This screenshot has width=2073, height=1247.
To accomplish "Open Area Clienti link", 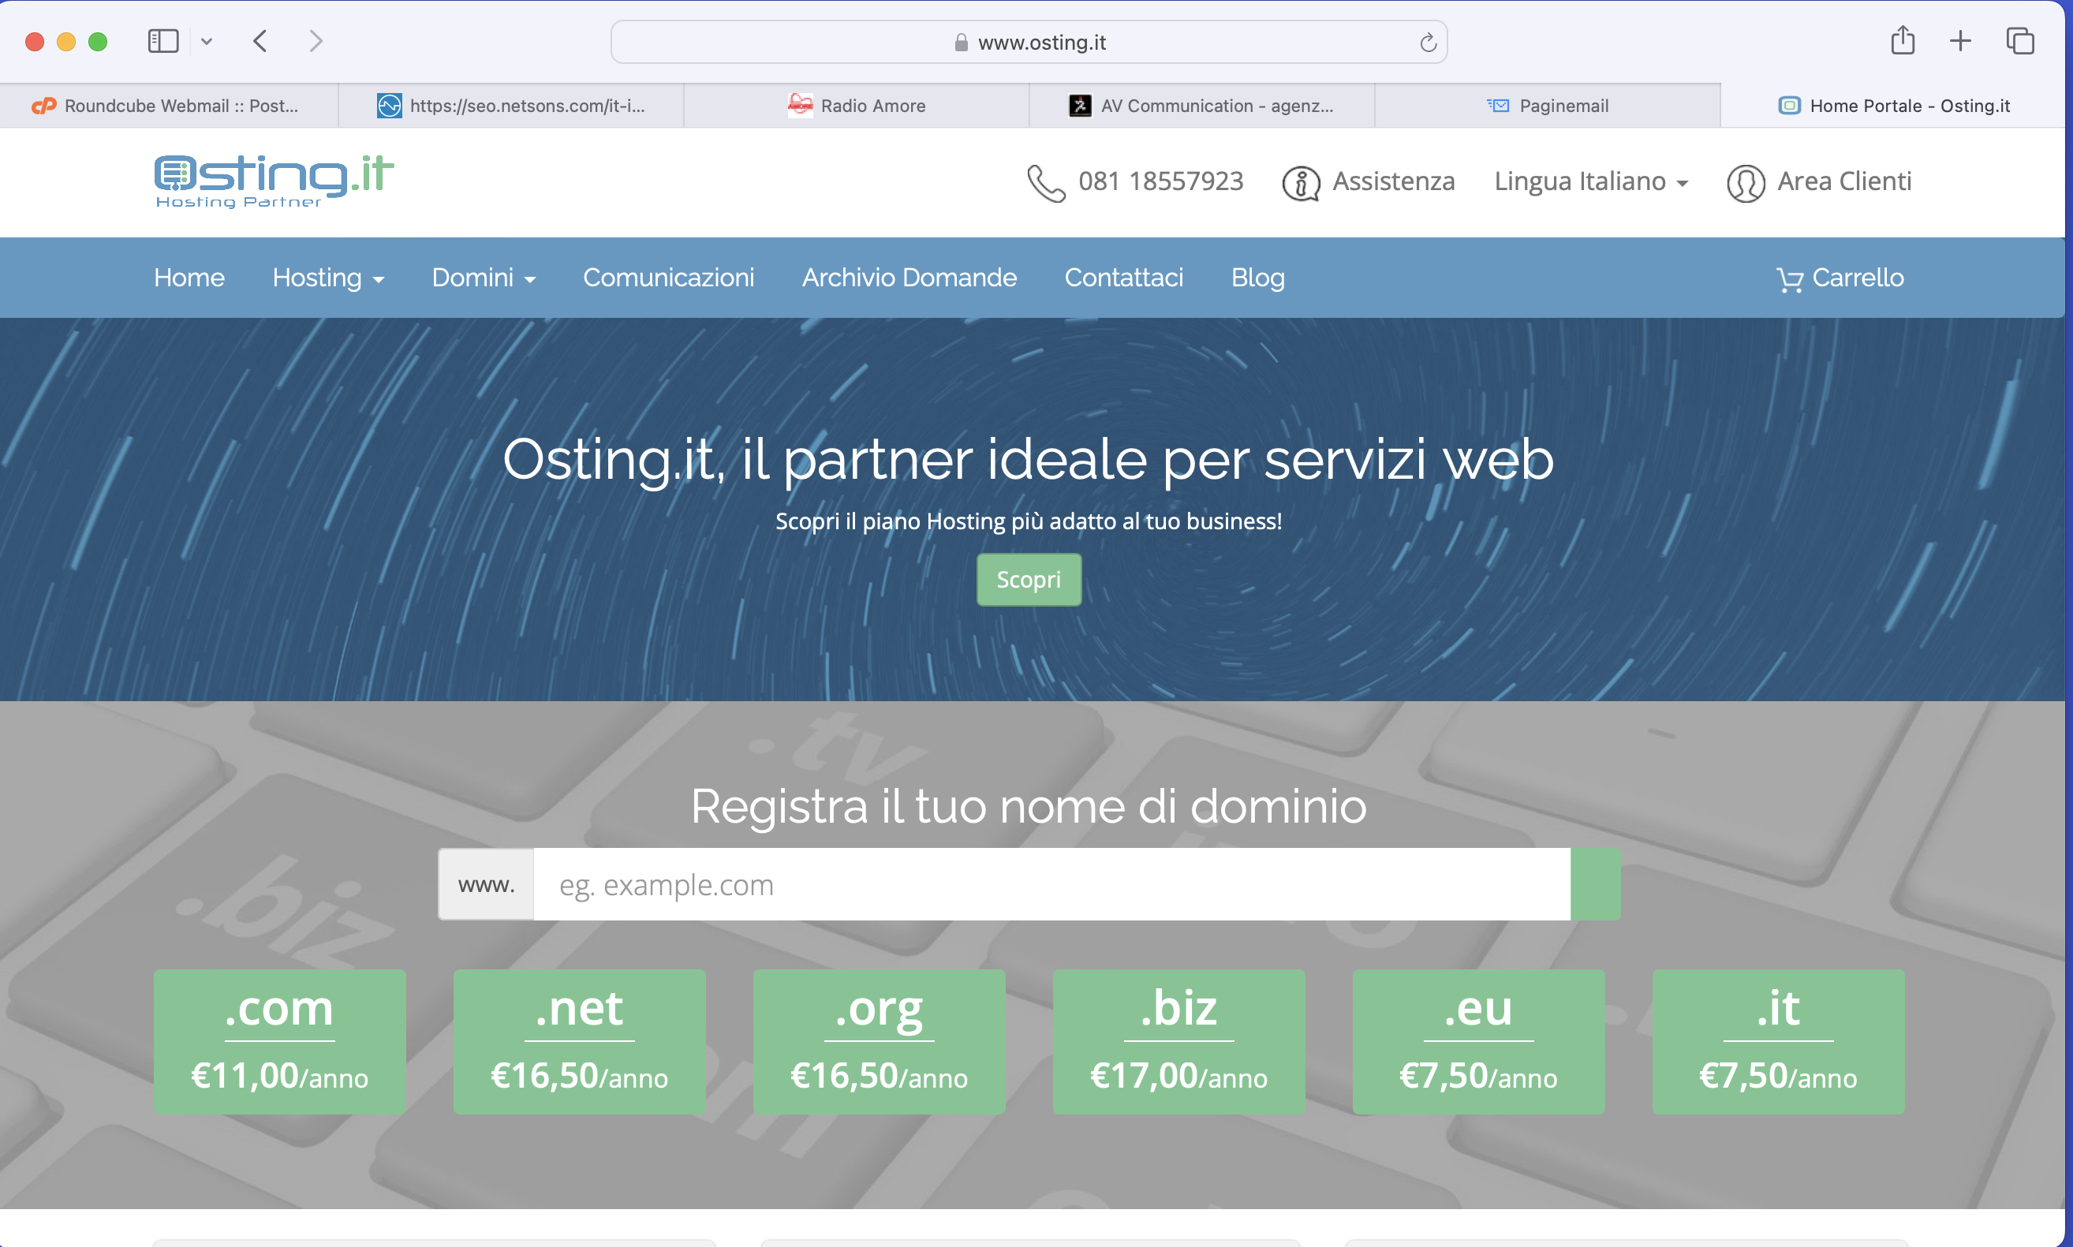I will pyautogui.click(x=1843, y=181).
